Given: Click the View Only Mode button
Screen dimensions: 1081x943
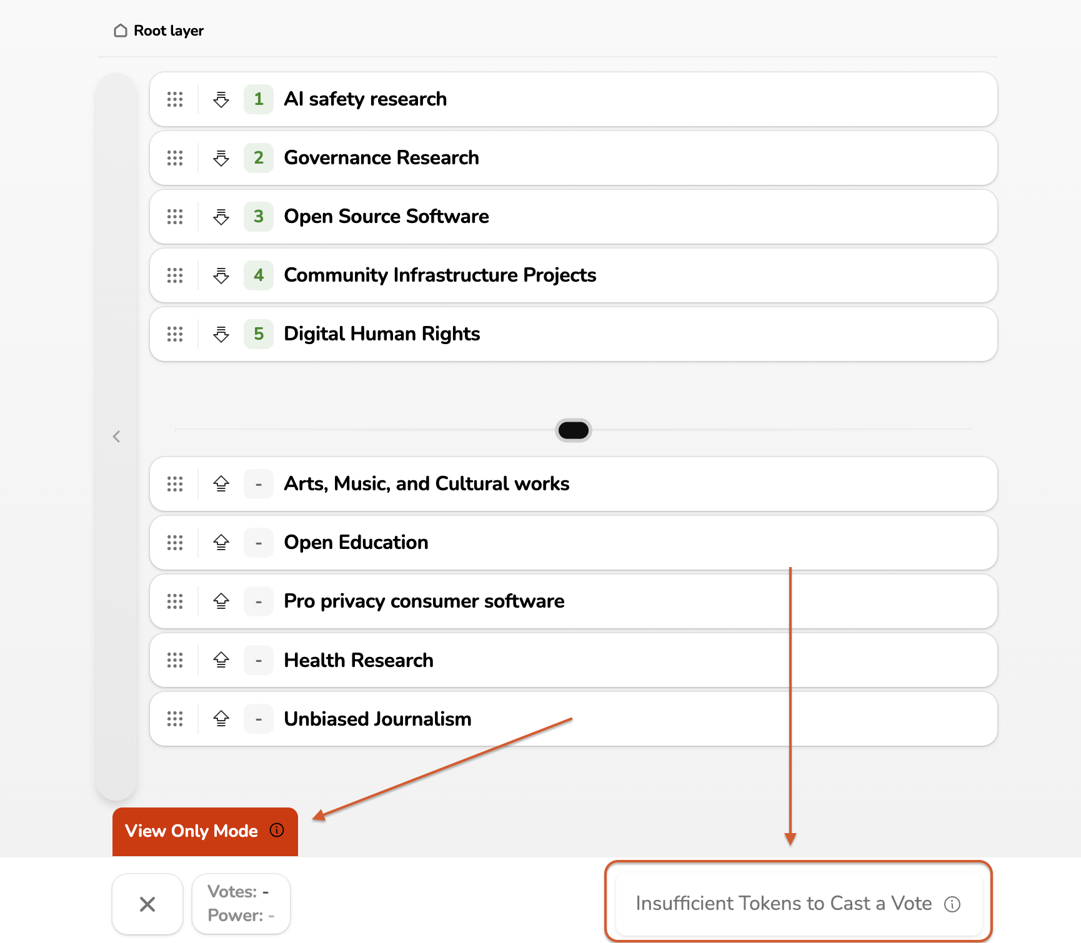Looking at the screenshot, I should (x=191, y=831).
